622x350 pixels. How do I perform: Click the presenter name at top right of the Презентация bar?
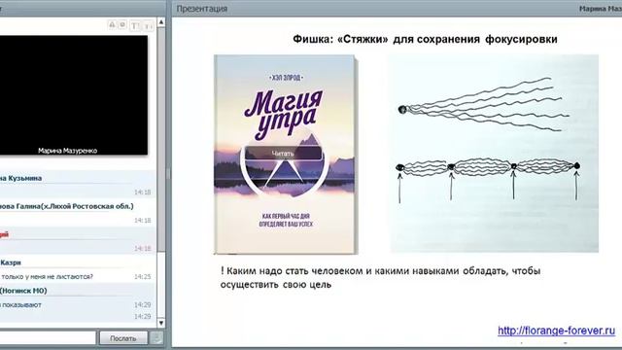[601, 9]
